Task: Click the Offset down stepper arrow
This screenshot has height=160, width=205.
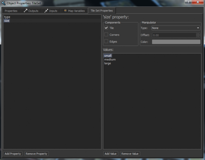Action: (x=198, y=36)
